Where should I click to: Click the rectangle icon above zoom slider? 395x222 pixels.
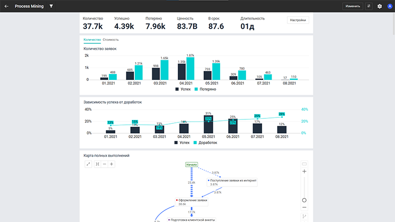(x=304, y=164)
